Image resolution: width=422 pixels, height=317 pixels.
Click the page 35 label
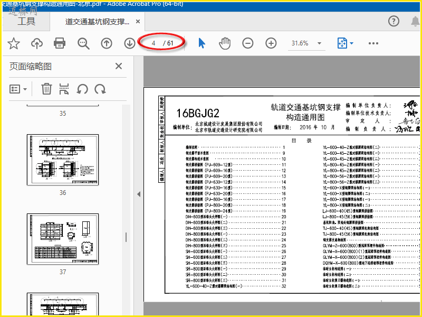[63, 114]
